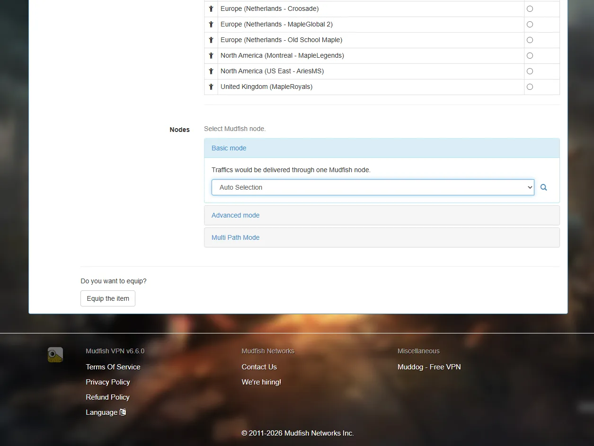This screenshot has width=594, height=446.
Task: Click the translate icon beside Language
Action: click(x=123, y=412)
